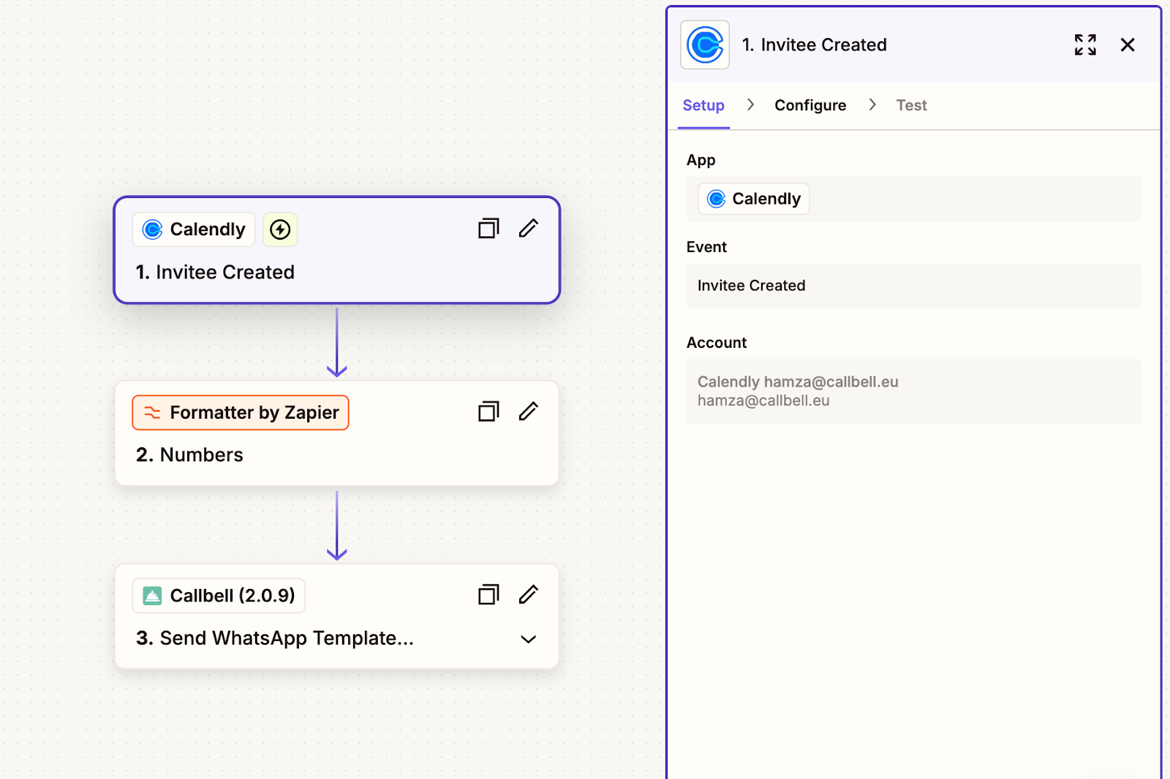Click the Callbell icon in step 3 chip

tap(152, 596)
